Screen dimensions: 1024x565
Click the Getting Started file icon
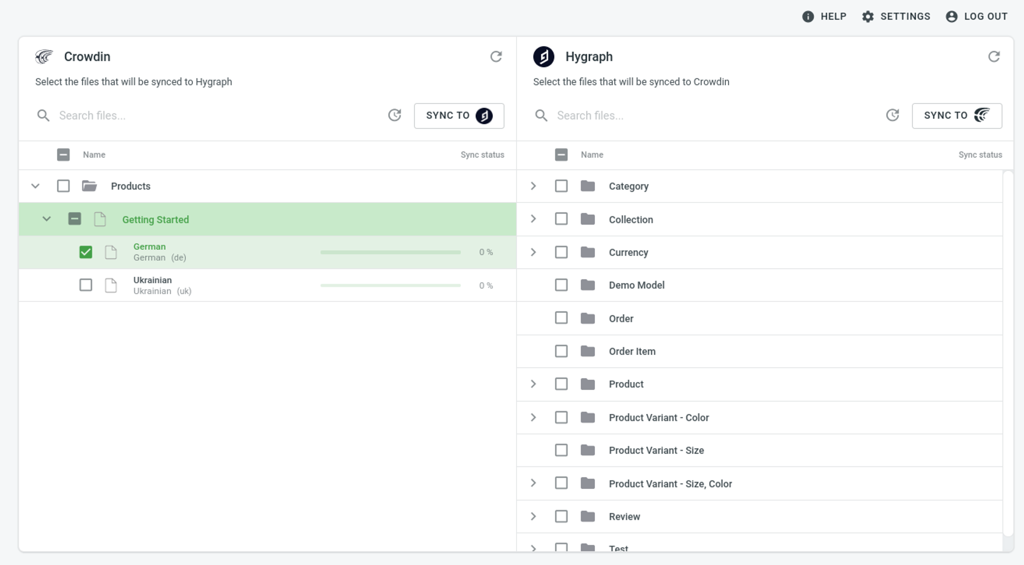(x=100, y=219)
